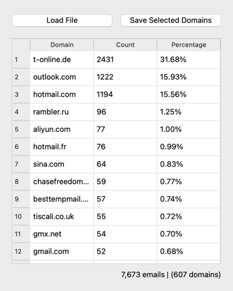233x291 pixels.
Task: Sort by the Percentage column header
Action: [189, 45]
